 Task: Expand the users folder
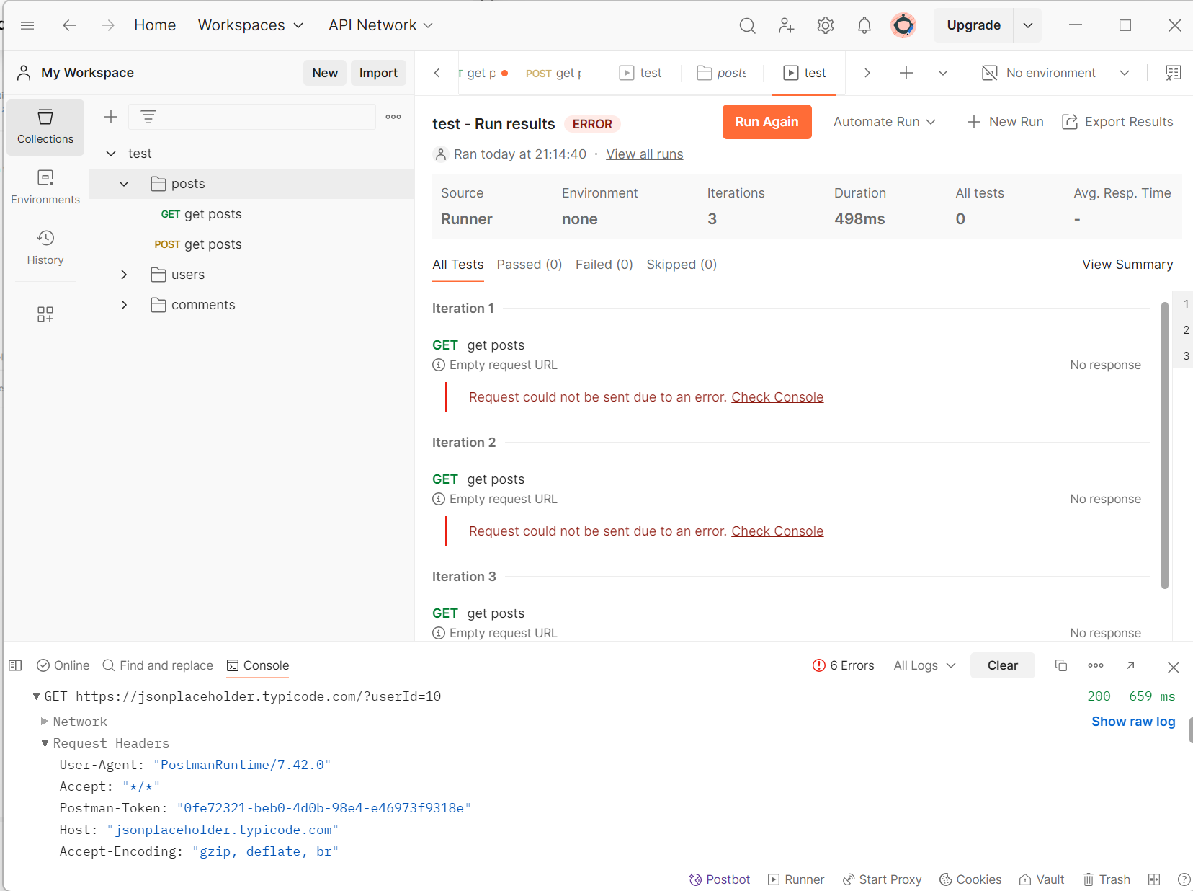click(x=124, y=275)
